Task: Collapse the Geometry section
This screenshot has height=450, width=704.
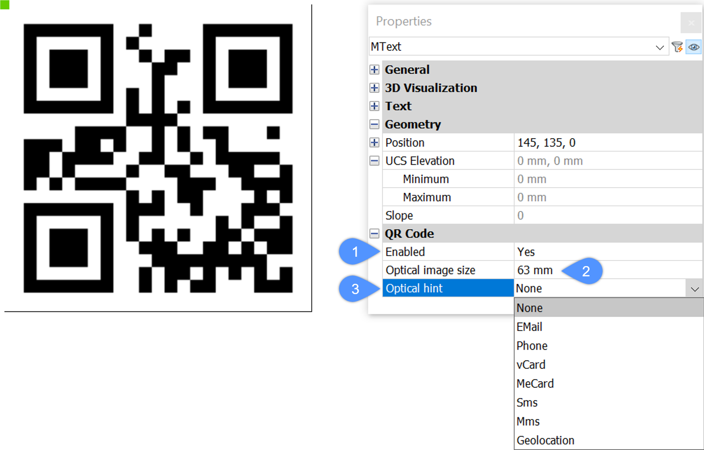Action: [x=374, y=124]
